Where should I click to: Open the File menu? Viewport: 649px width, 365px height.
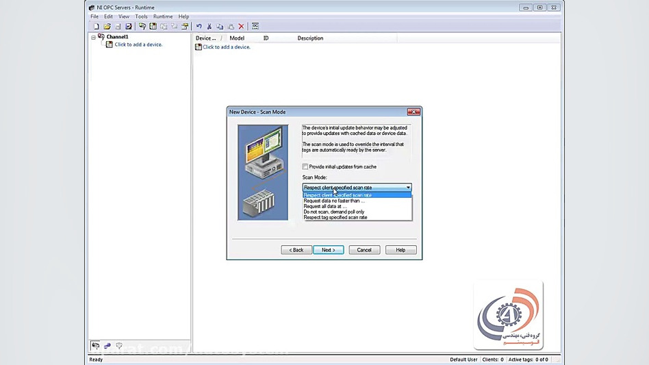pyautogui.click(x=94, y=16)
